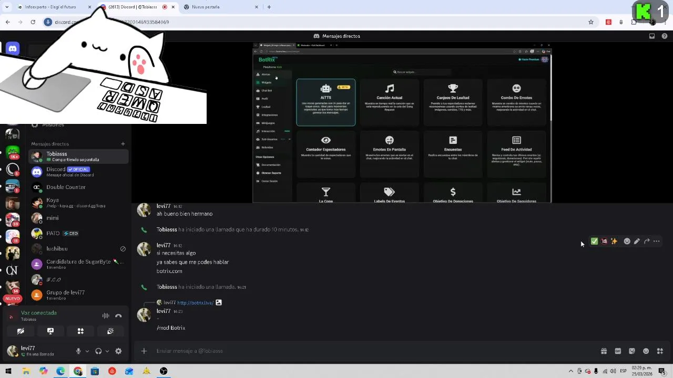Screen dimensions: 673x378
Task: Open apps launcher in message bar
Action: point(660,351)
